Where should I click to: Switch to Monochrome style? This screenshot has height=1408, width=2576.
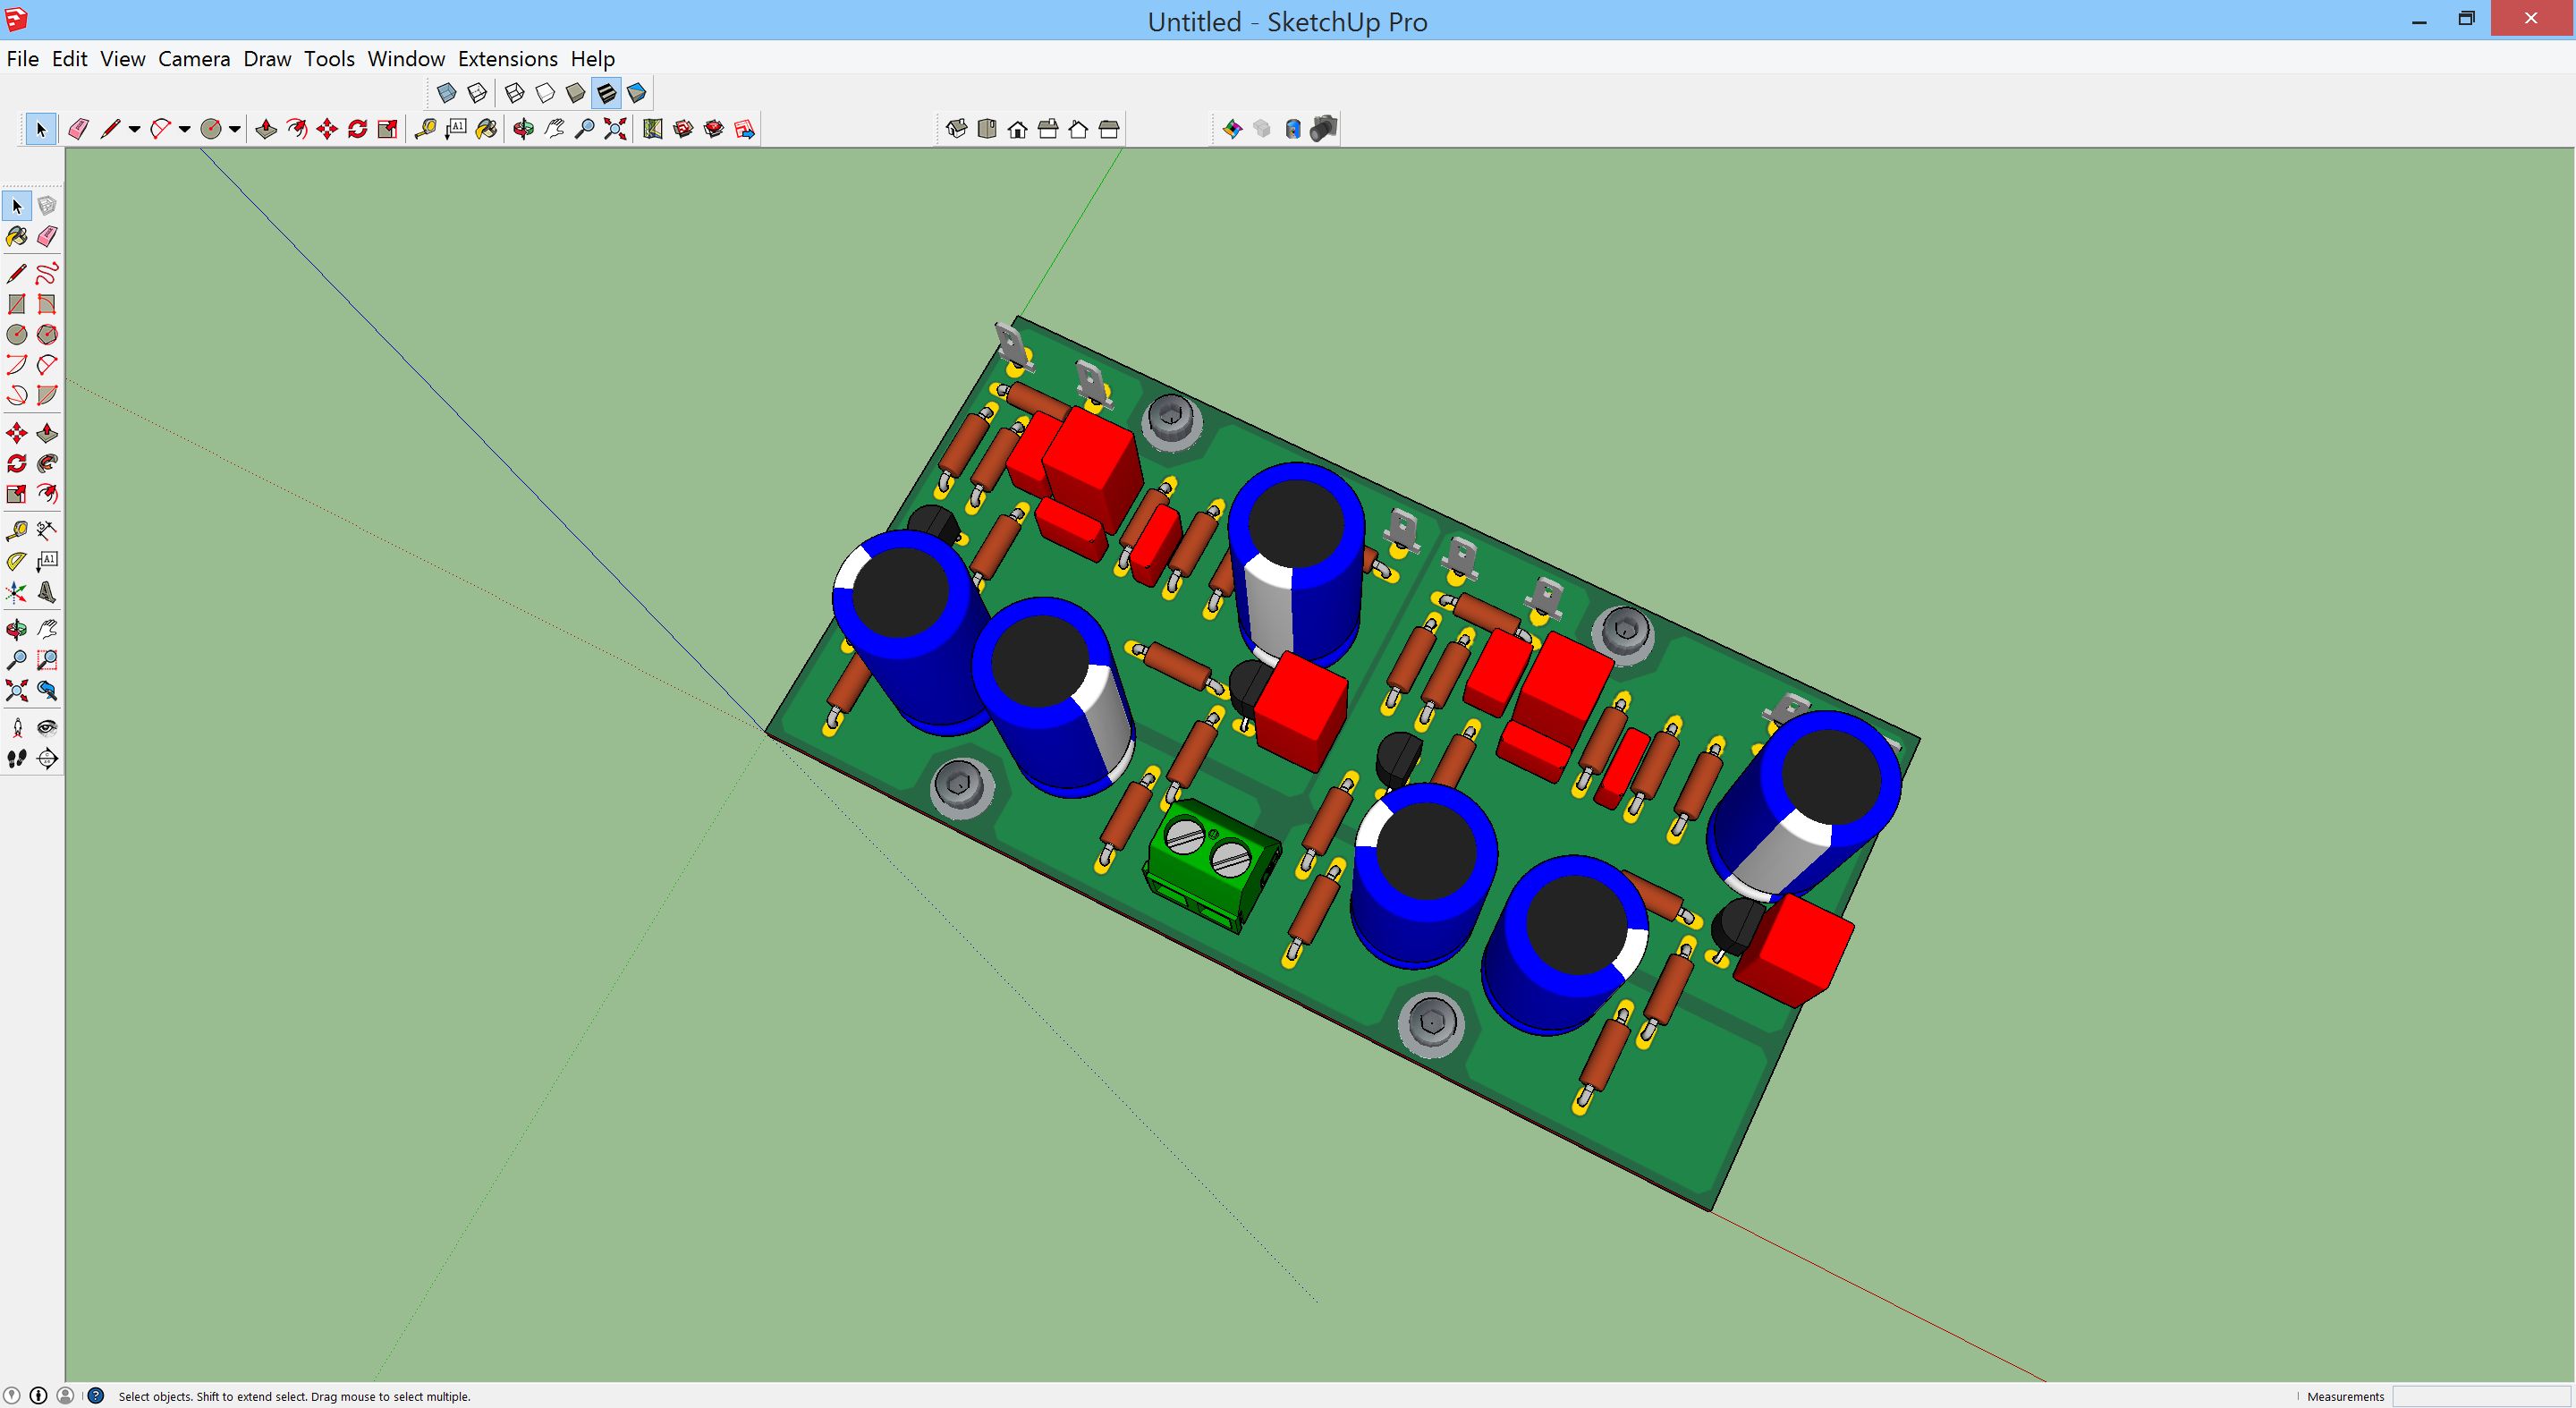[637, 93]
